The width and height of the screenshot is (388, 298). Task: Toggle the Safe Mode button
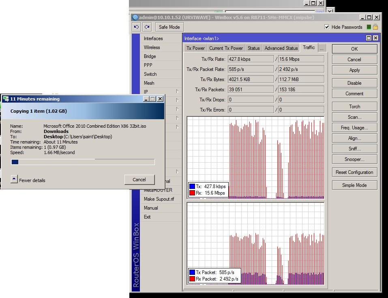[x=169, y=27]
